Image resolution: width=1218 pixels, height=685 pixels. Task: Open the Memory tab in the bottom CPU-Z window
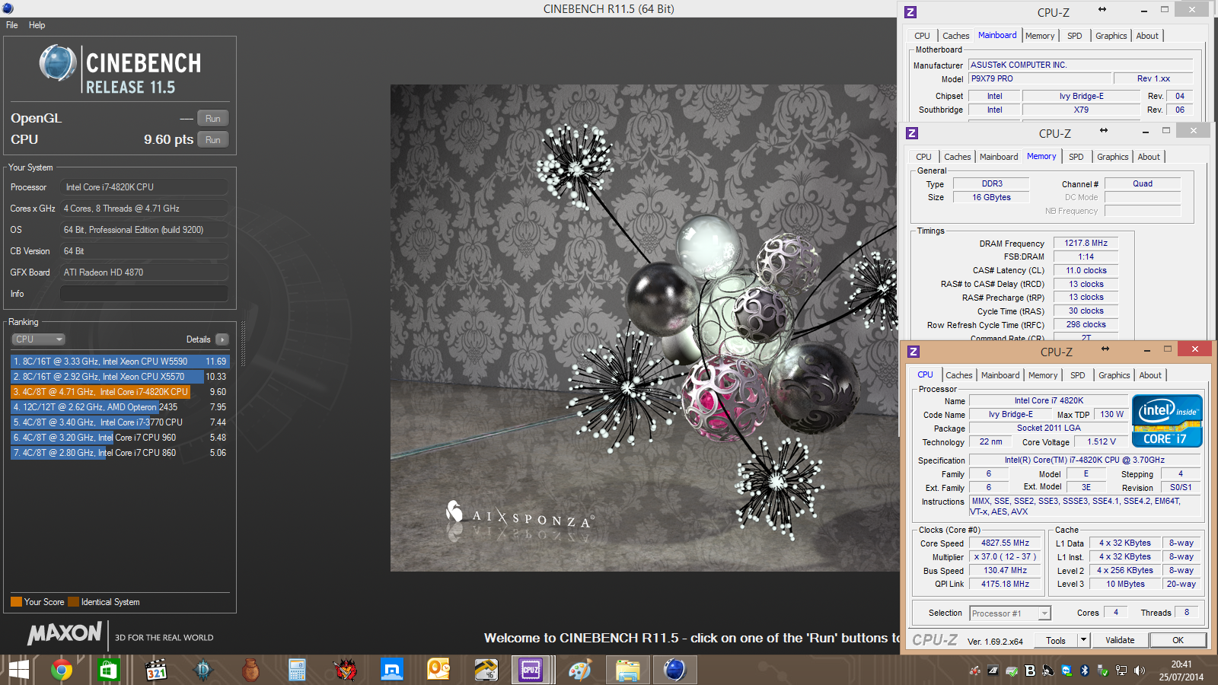1043,375
